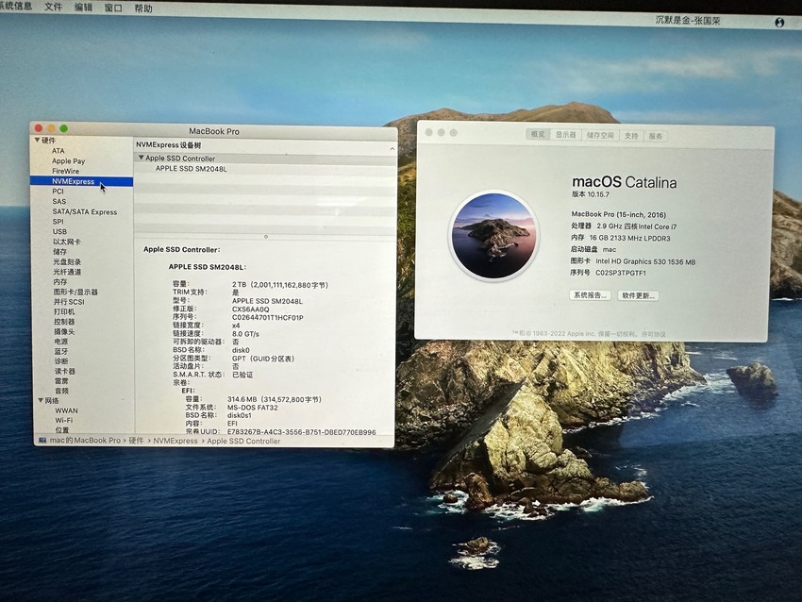
Task: Select SAS in hardware sidebar
Action: pos(58,201)
